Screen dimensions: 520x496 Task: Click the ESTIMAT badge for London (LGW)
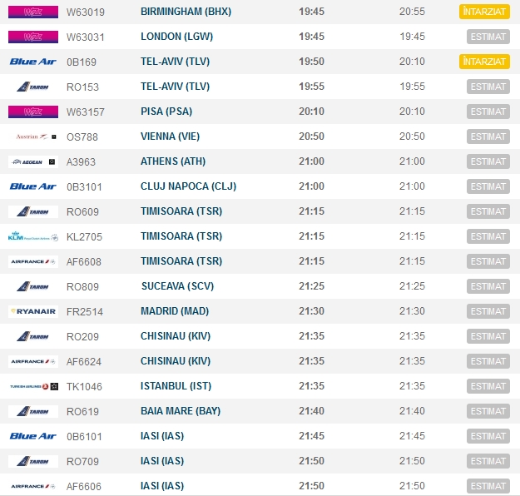click(488, 37)
